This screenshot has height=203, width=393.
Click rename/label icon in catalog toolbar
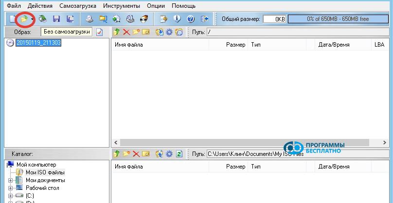(145, 153)
